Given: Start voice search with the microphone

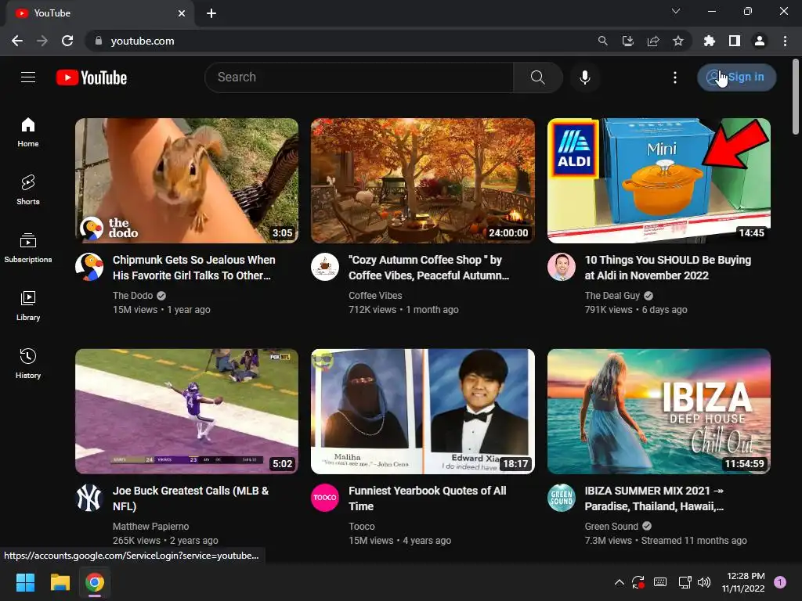Looking at the screenshot, I should click(584, 77).
